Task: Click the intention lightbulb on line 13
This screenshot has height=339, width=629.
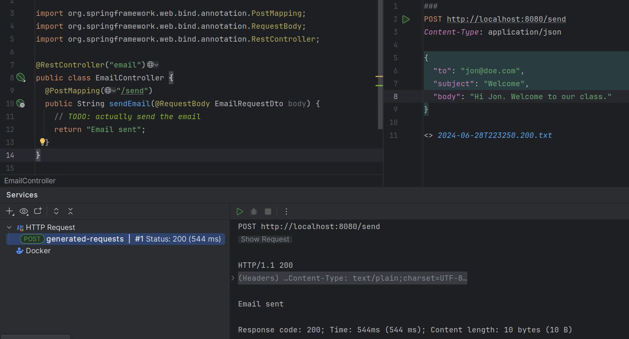Action: click(42, 142)
